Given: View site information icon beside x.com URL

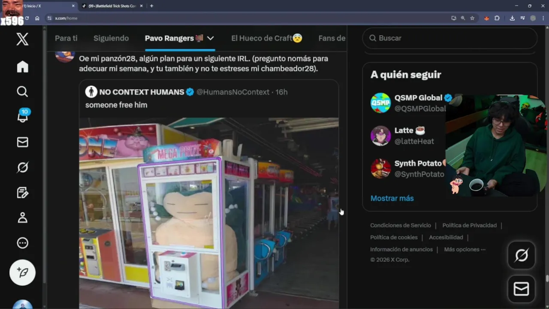Looking at the screenshot, I should [49, 18].
